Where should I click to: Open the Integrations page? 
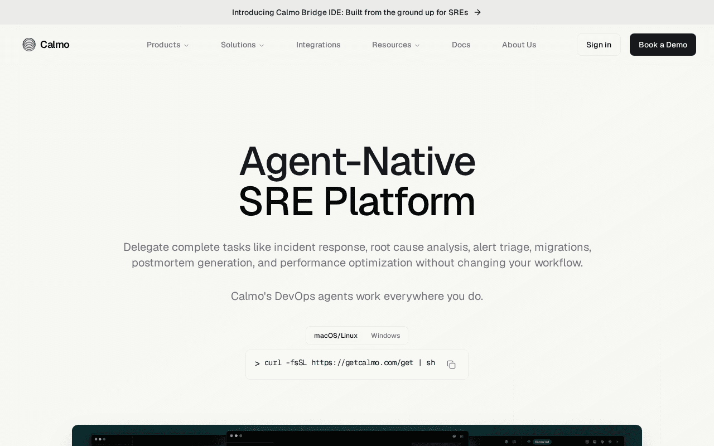[318, 45]
